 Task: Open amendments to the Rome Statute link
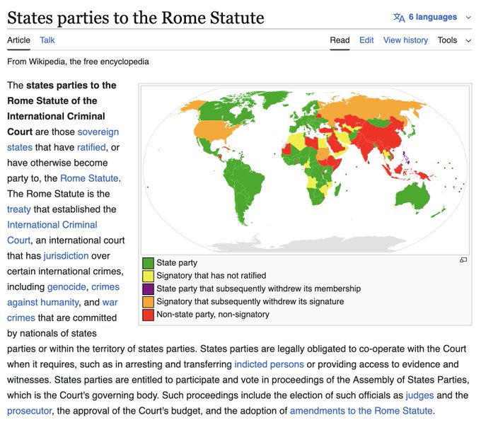(x=361, y=411)
